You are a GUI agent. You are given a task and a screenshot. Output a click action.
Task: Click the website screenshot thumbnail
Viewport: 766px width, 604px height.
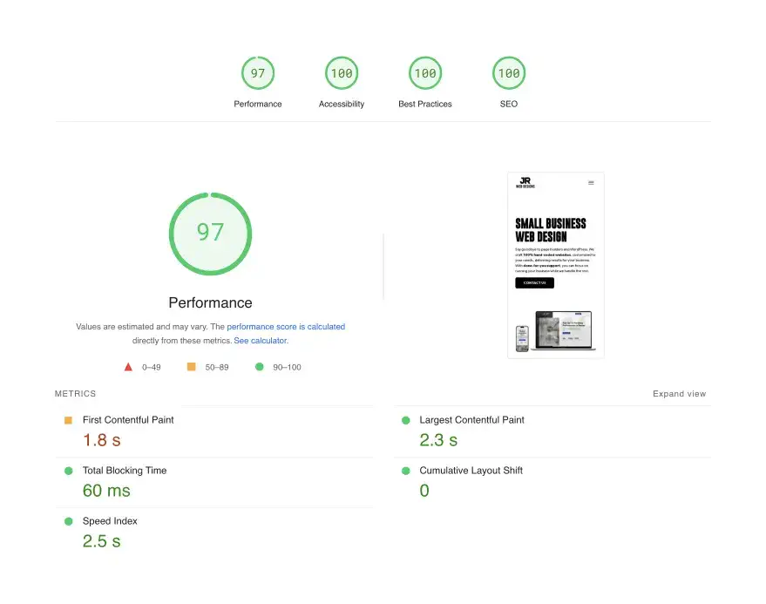[555, 263]
